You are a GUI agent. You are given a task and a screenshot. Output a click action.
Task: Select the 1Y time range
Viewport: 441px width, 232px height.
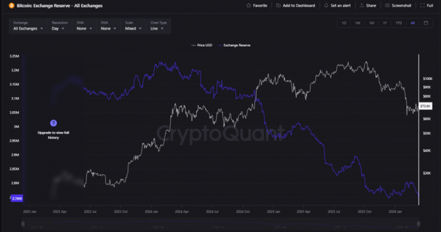(x=385, y=23)
